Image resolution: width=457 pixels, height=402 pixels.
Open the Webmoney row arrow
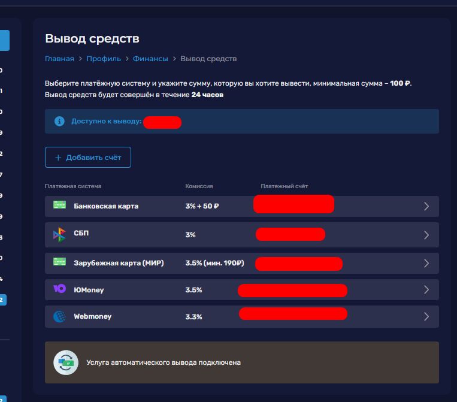[426, 316]
